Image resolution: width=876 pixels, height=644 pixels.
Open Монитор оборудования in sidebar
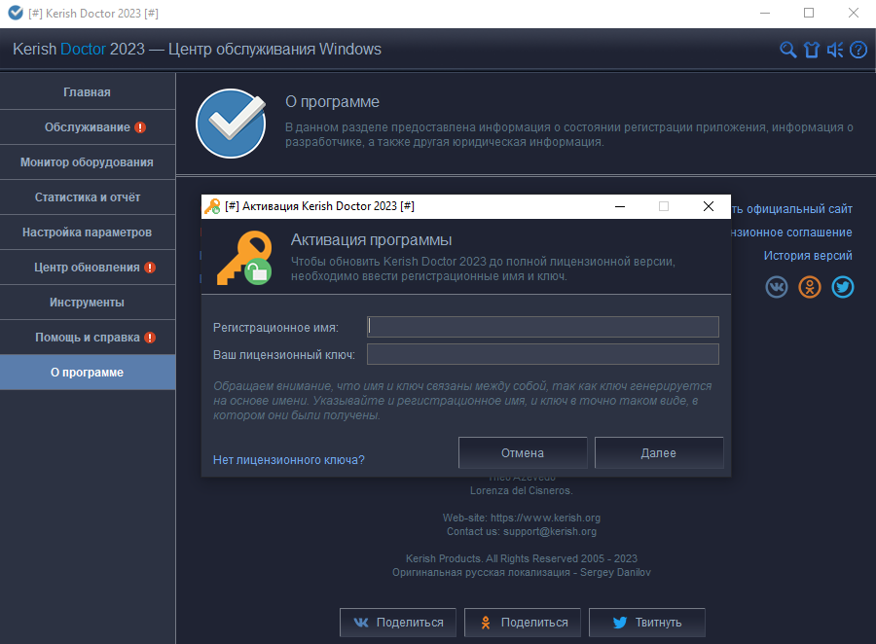[88, 162]
